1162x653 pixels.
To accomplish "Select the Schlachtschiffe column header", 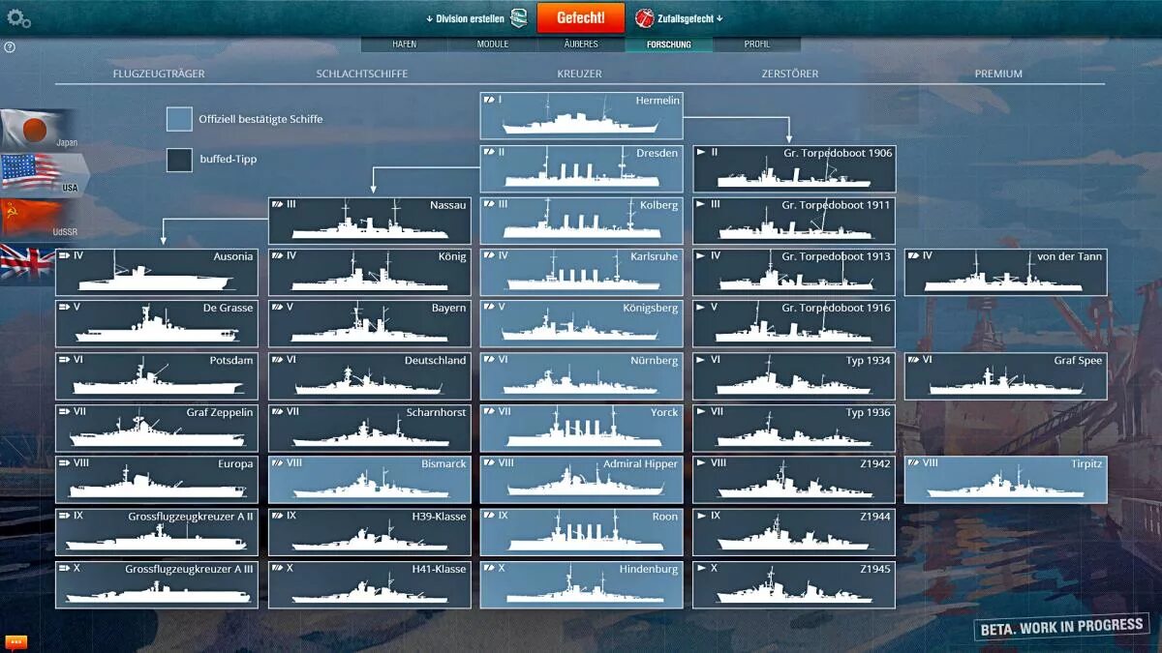I will click(362, 74).
